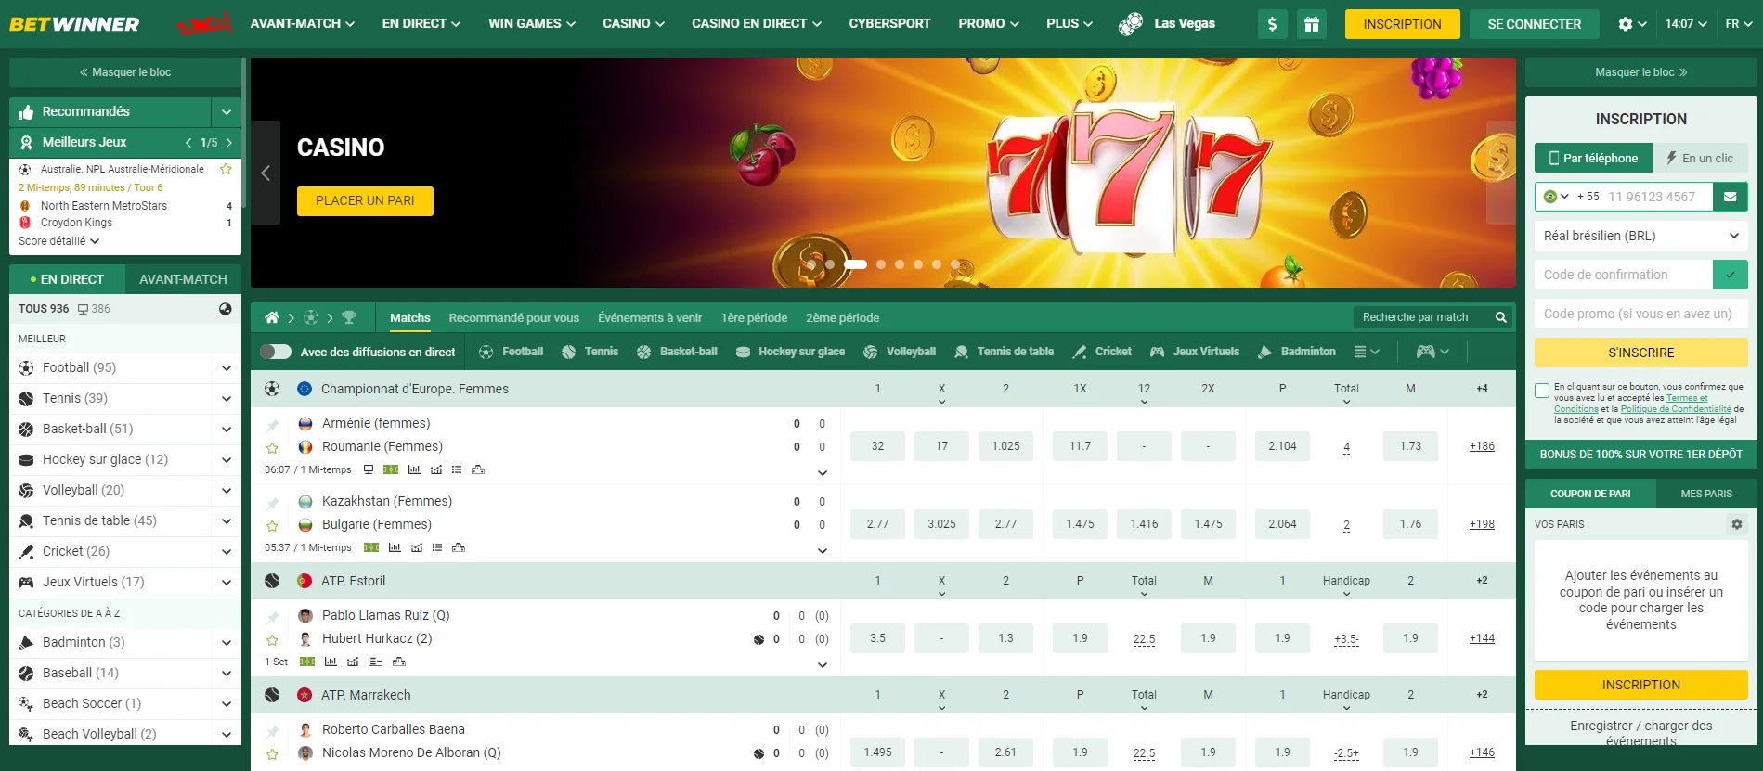The image size is (1763, 771).
Task: Click SE CONNECTER button
Action: tap(1535, 24)
